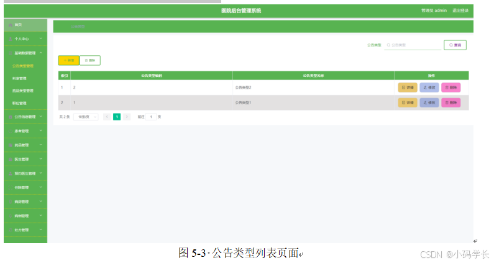The height and width of the screenshot is (263, 494).
Task: Open 药品类型管理 in the sidebar
Action: click(23, 91)
